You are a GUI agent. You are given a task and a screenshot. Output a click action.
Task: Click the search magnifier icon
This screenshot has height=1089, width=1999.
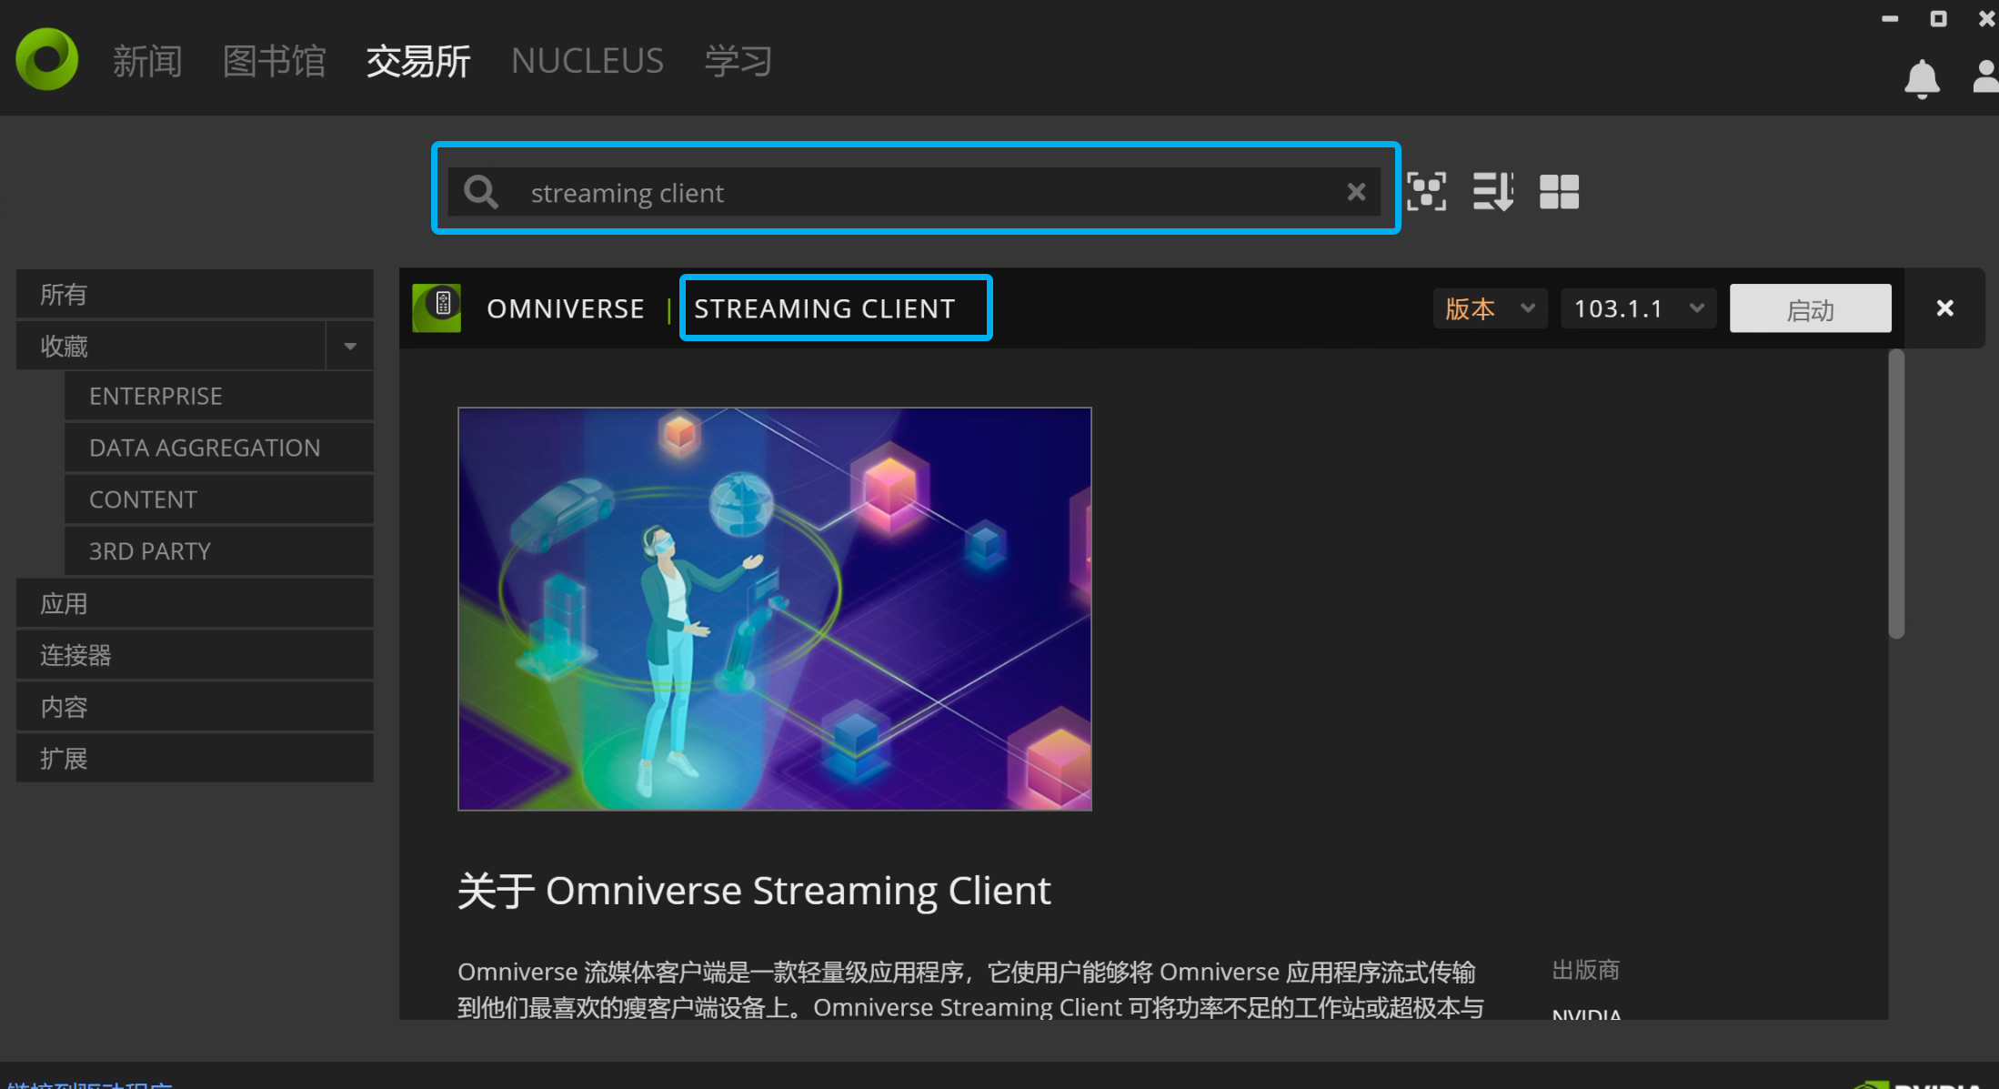(x=480, y=192)
